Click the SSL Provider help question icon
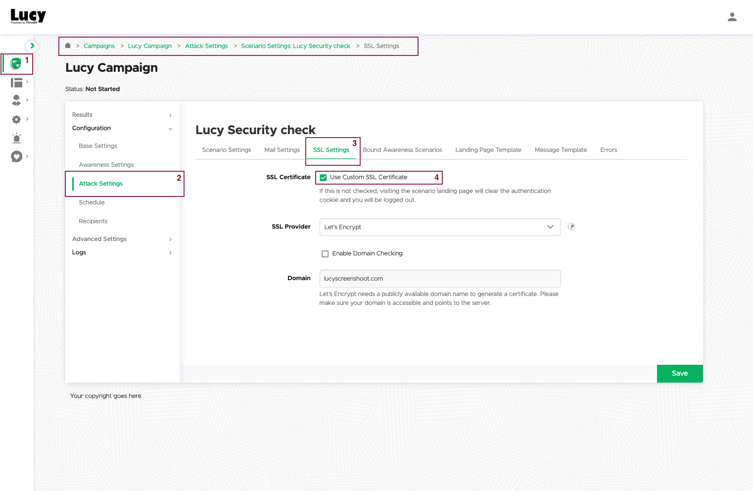 pyautogui.click(x=571, y=227)
